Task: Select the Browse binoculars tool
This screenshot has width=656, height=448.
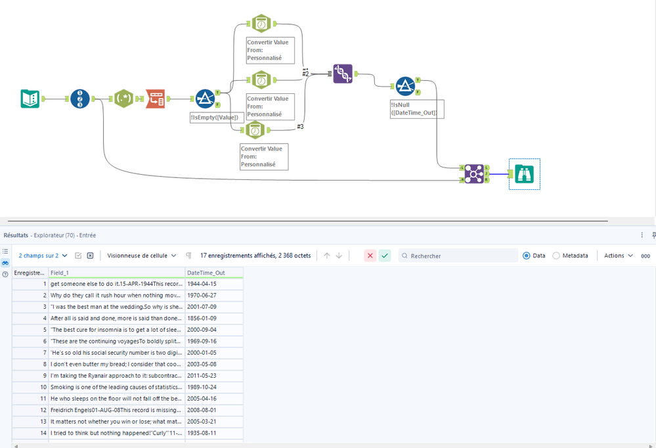Action: point(524,174)
